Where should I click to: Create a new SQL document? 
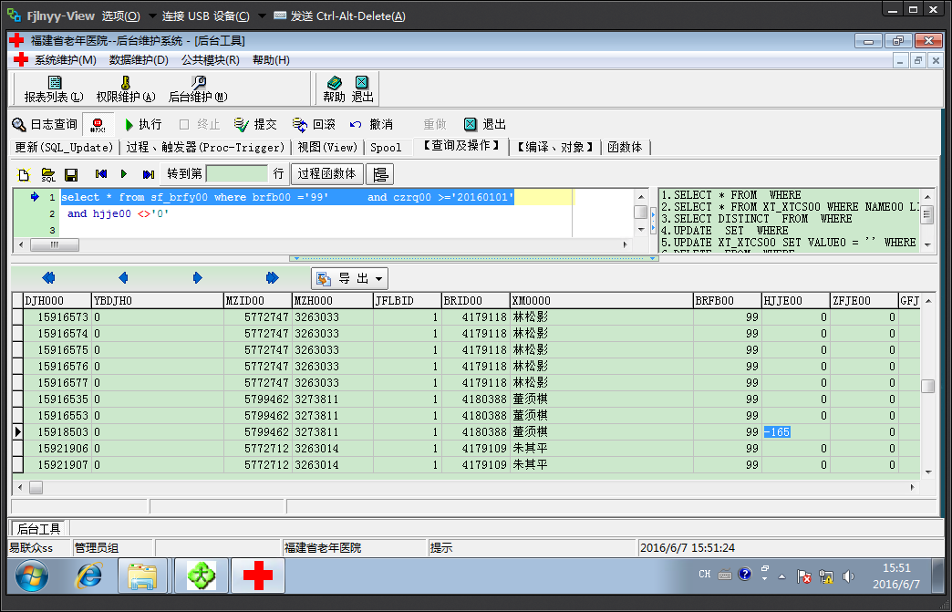pyautogui.click(x=24, y=175)
